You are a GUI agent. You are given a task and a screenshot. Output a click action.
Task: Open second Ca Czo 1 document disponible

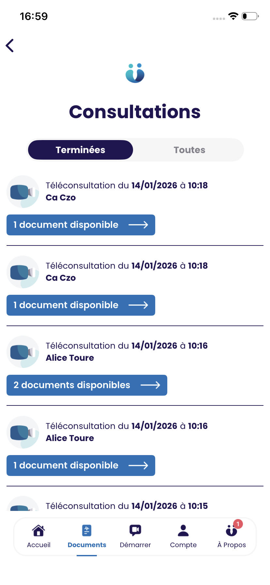(81, 305)
